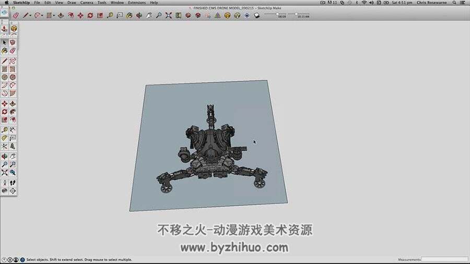Viewport: 470px width, 264px height.
Task: Select the Pan hand tool in top toolbar
Action: 149,15
